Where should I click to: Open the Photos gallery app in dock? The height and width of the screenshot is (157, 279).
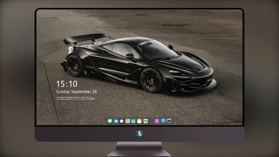point(145,121)
